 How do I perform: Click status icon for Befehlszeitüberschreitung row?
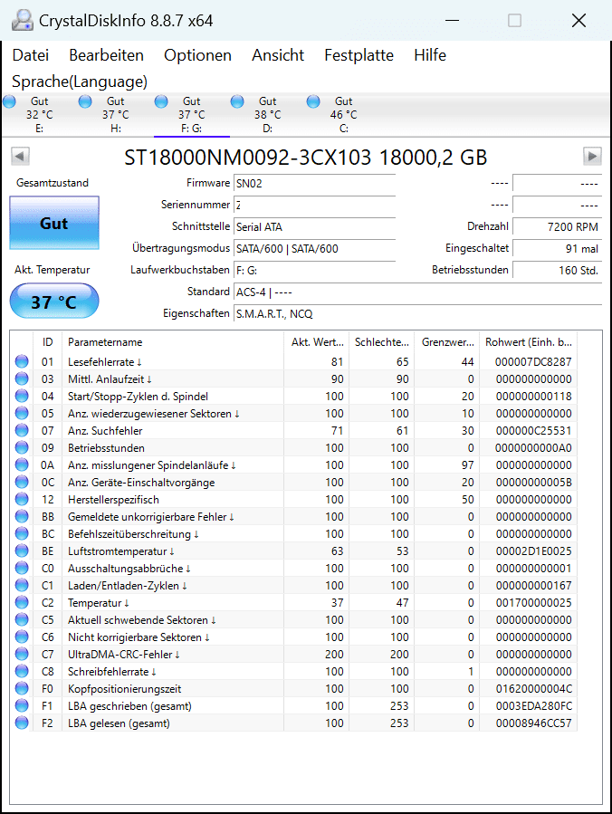[x=22, y=533]
